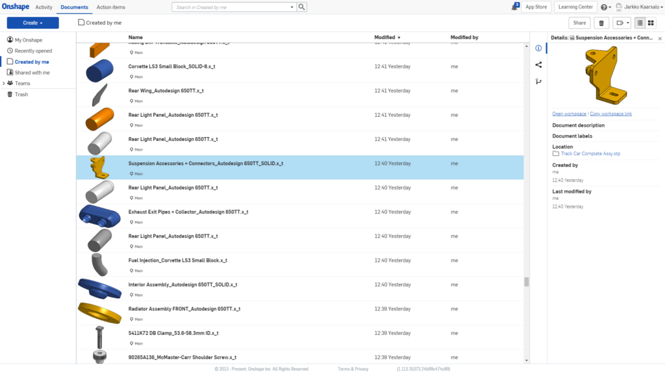Select Exhaust Exit Pipes + Collector document

(x=188, y=212)
